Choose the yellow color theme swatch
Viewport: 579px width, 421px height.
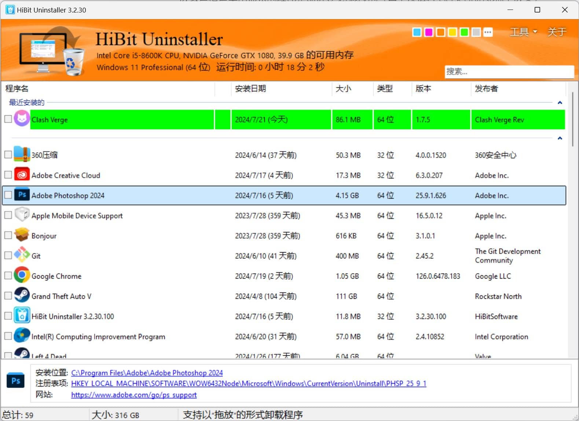tap(452, 32)
